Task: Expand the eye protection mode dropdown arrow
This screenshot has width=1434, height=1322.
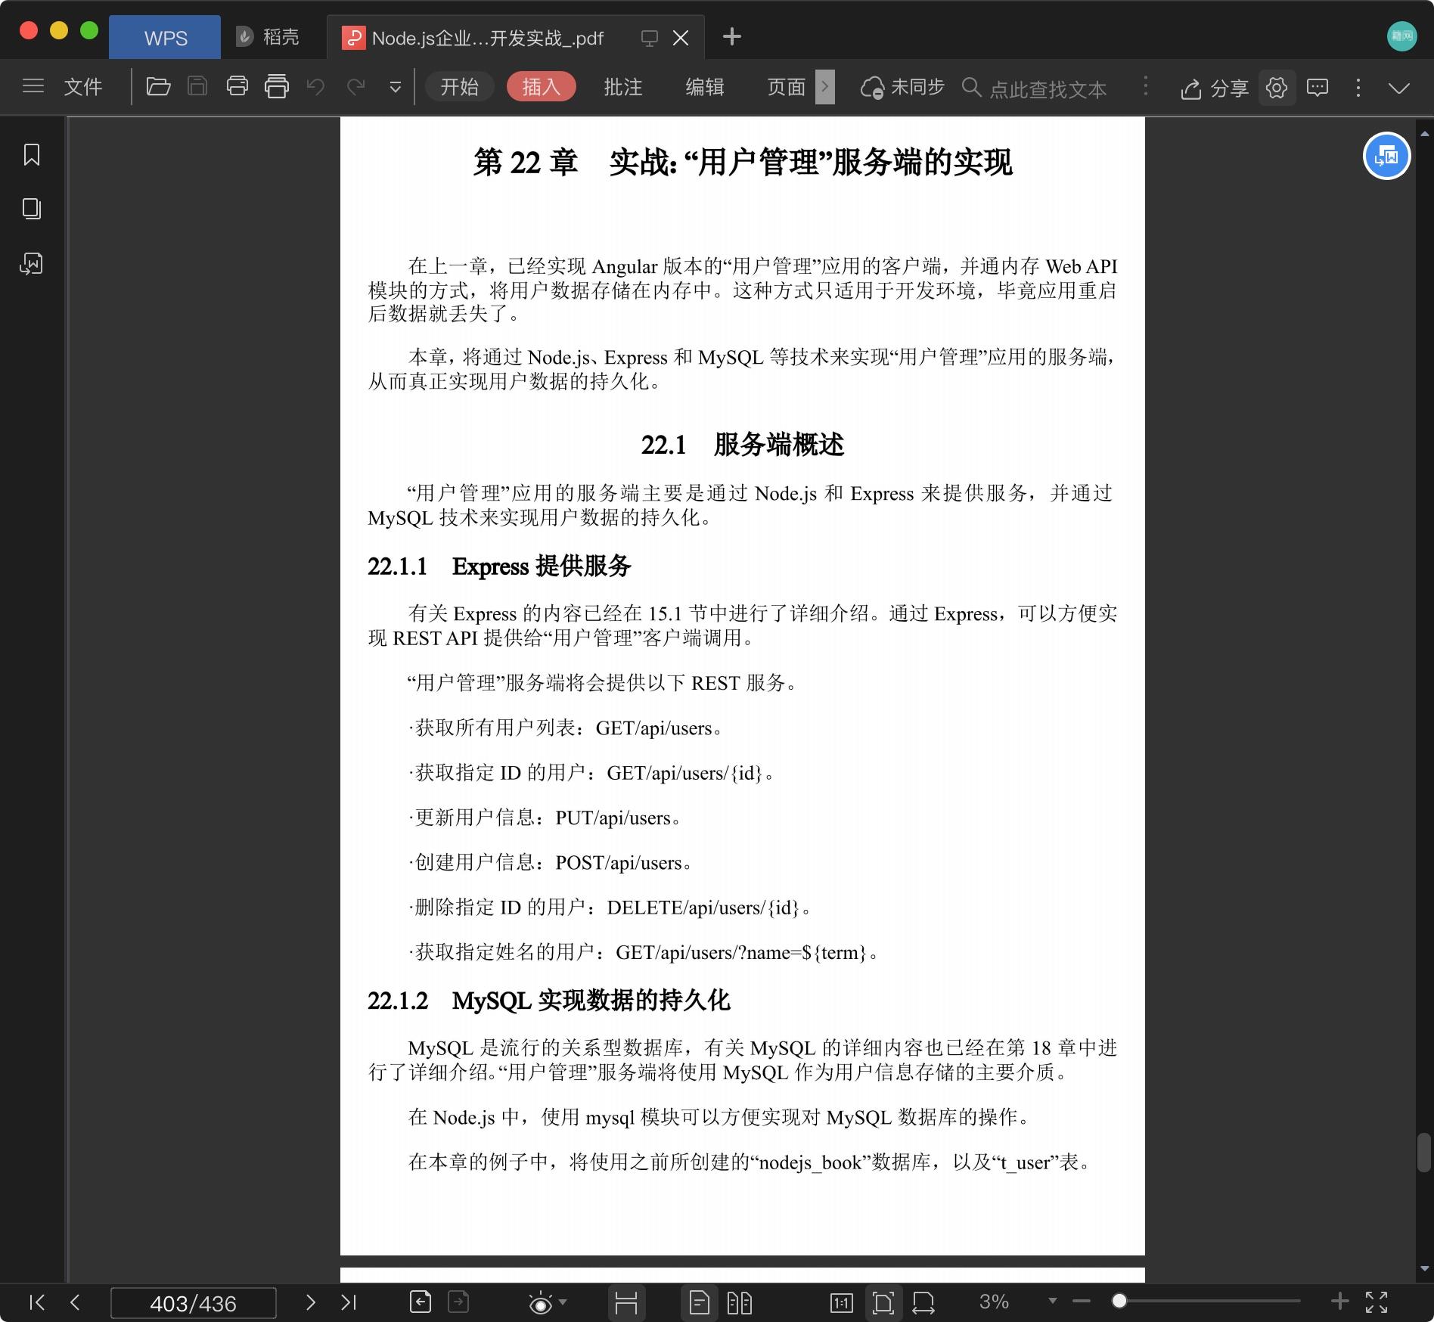Action: 562,1302
